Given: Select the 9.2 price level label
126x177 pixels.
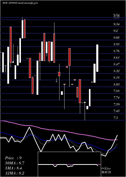Looking at the screenshot, I should [115, 31].
